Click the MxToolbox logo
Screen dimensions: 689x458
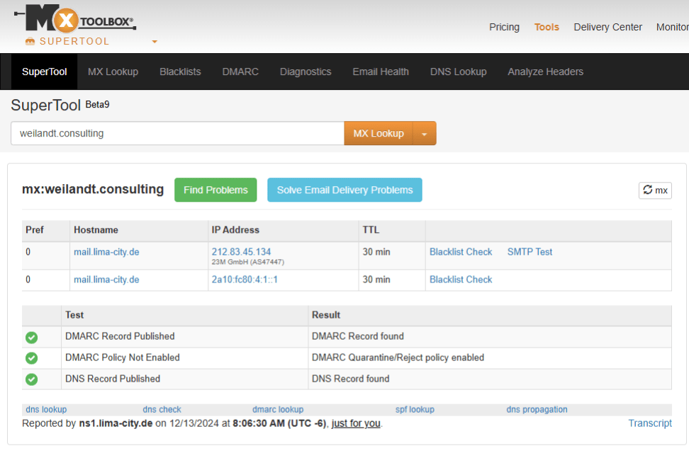tap(75, 18)
